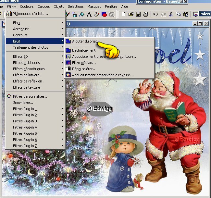Open Filtres Plug-in 6 submenu
211x198 pixels.
pos(35,140)
